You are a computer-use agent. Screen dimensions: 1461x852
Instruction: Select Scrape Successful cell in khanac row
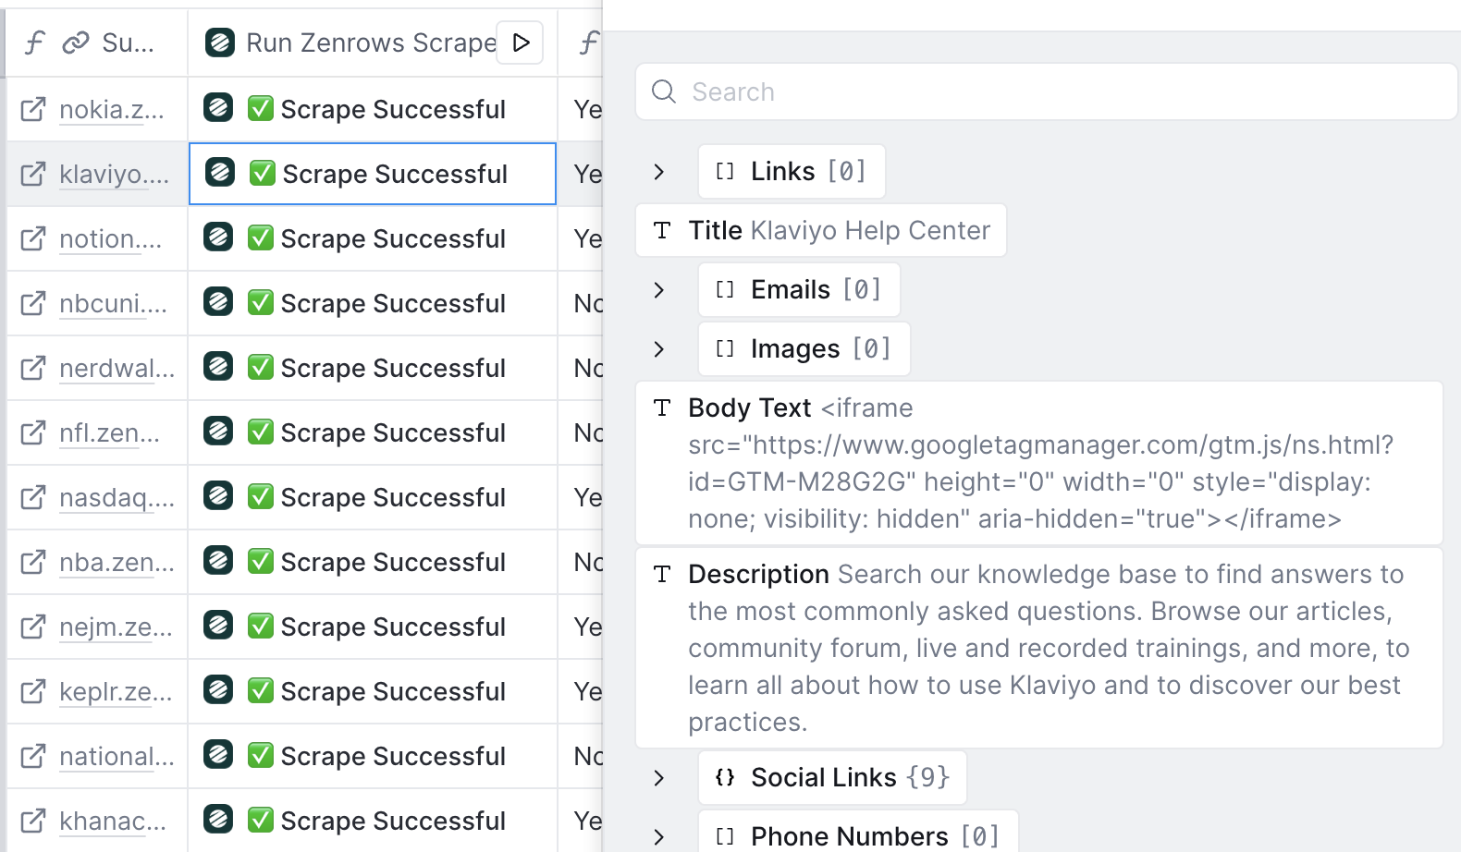[373, 821]
